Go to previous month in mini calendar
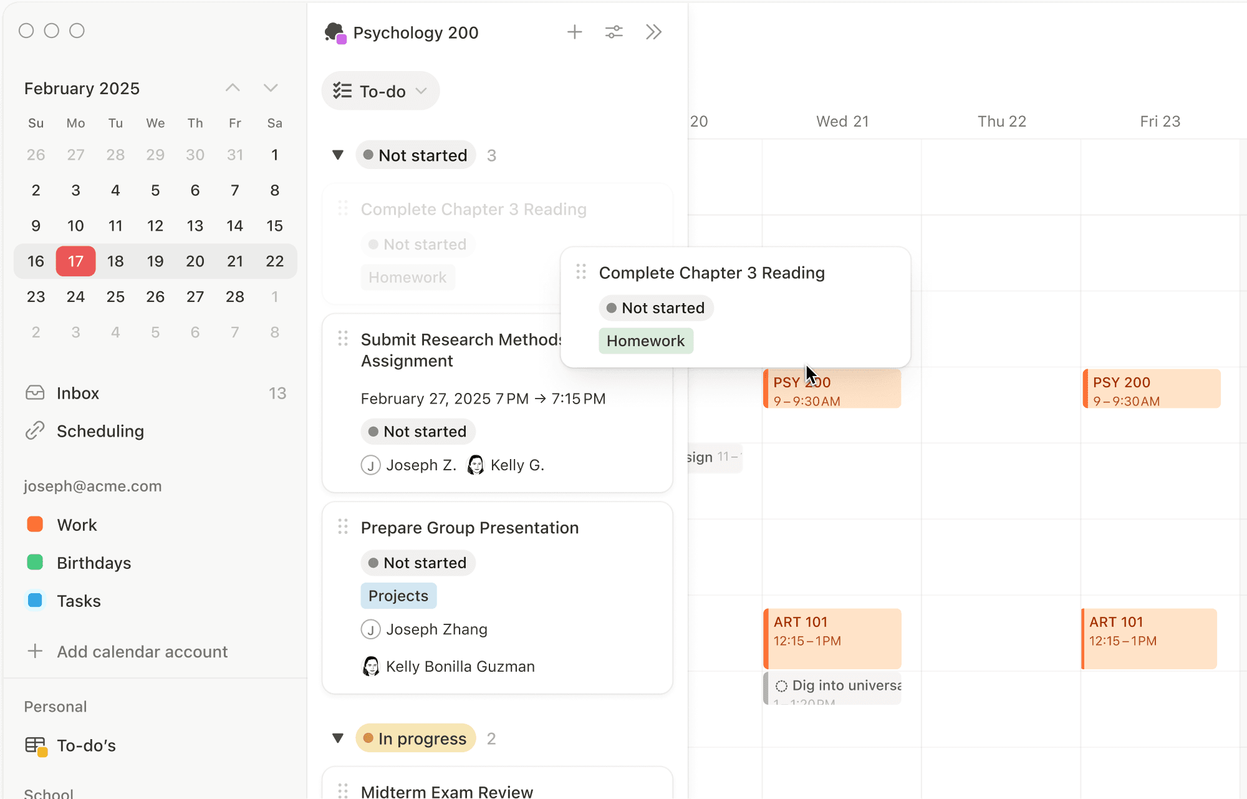 [233, 88]
